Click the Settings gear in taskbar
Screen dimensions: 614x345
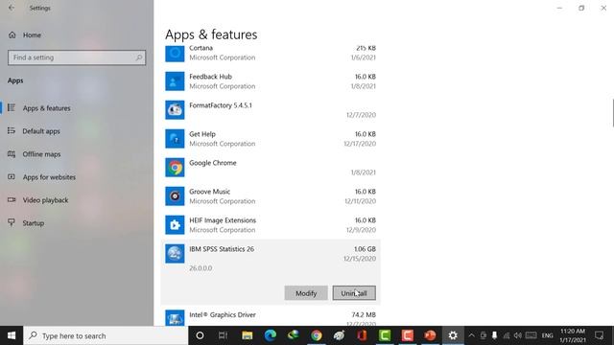[x=453, y=335]
